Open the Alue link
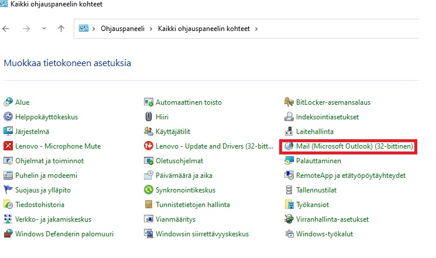Viewport: 436px width, 258px height. pyautogui.click(x=22, y=102)
